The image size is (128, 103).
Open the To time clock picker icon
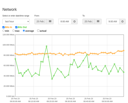point(122,21)
